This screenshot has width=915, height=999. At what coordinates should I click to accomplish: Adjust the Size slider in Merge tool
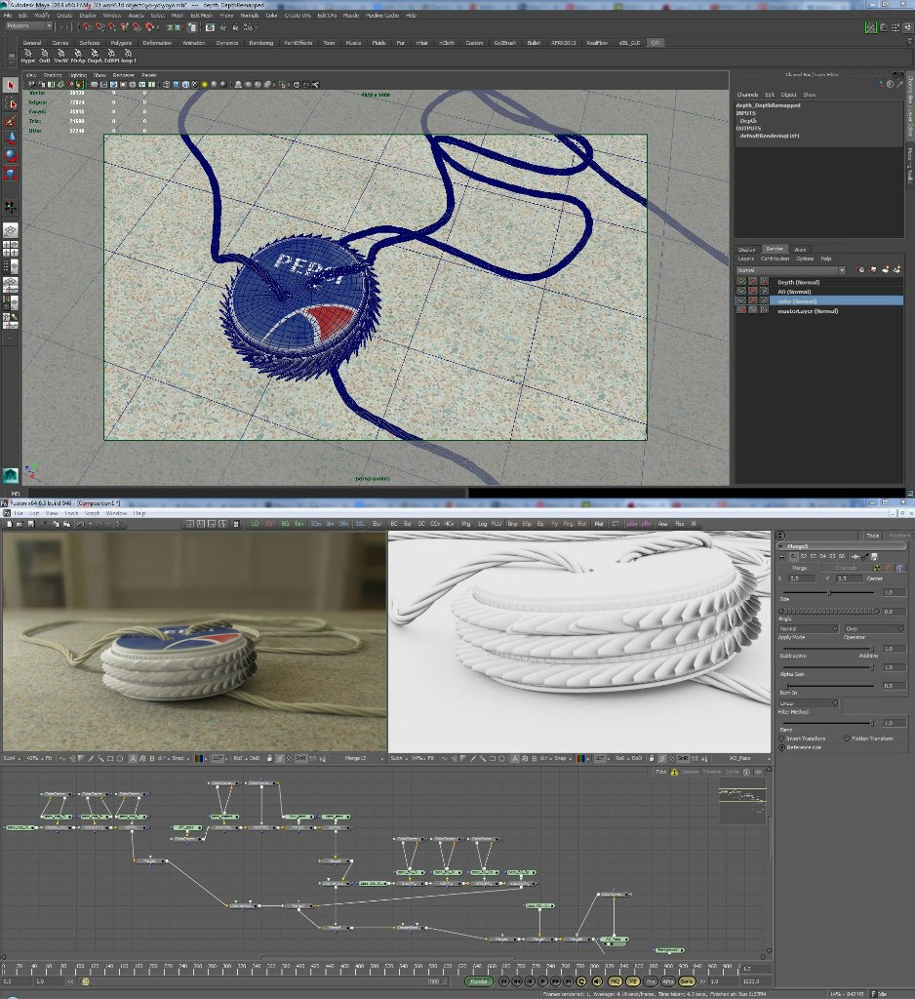point(828,592)
